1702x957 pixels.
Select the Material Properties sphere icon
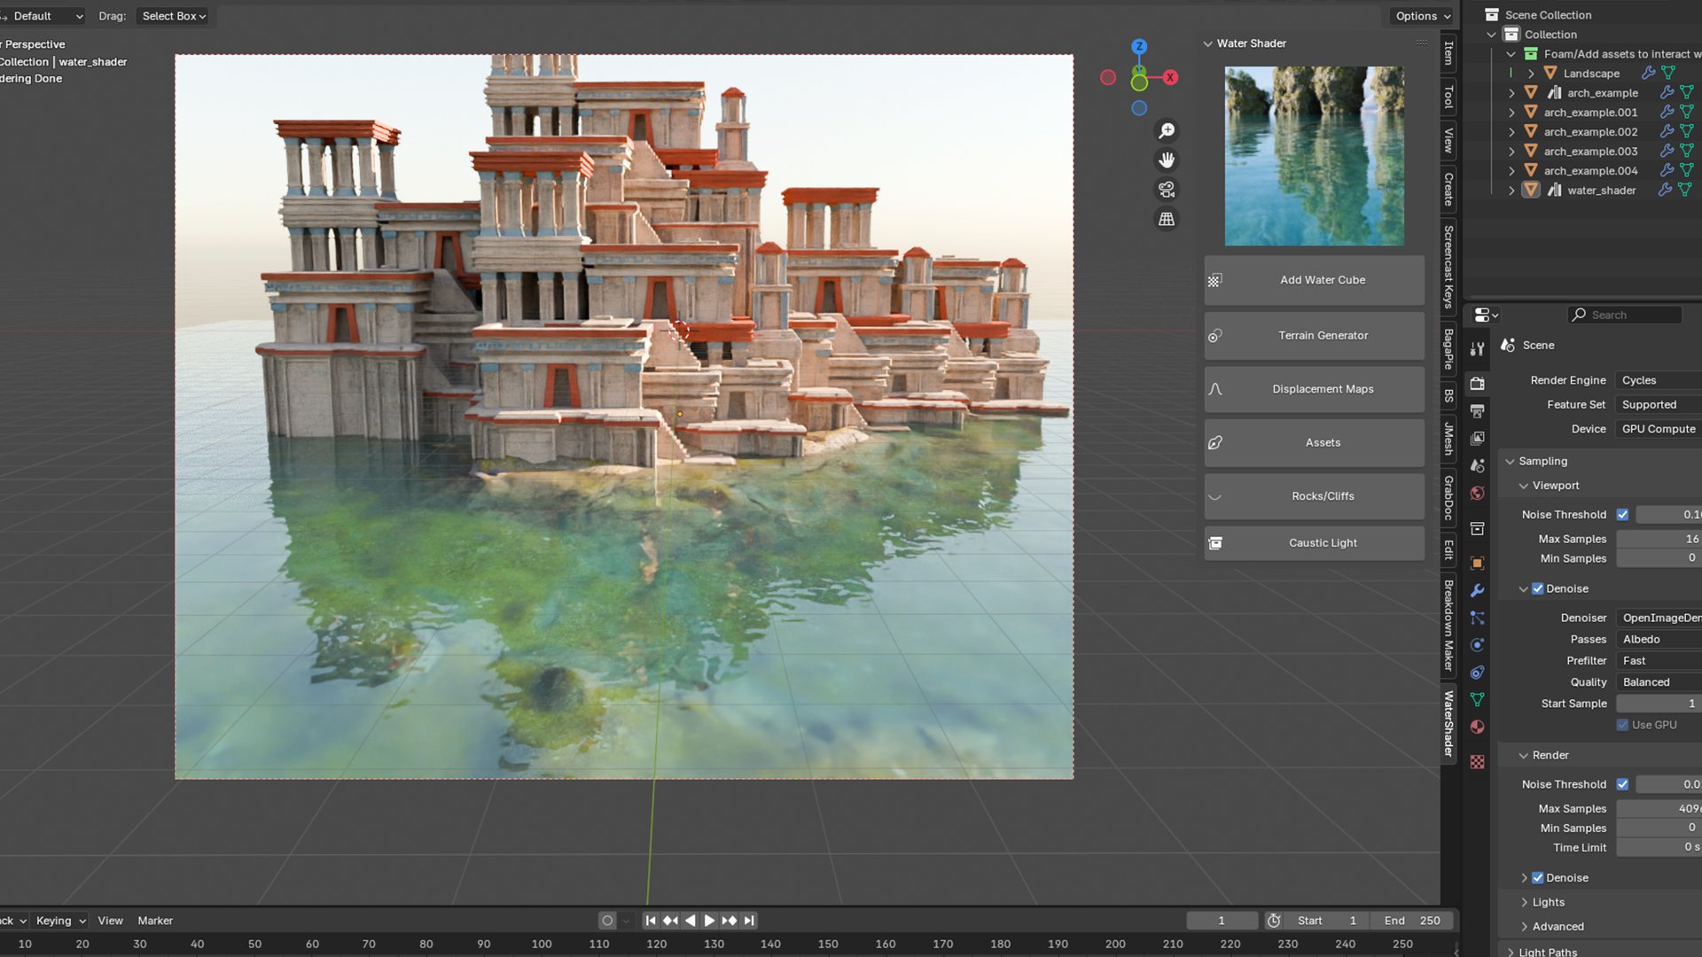coord(1477,727)
